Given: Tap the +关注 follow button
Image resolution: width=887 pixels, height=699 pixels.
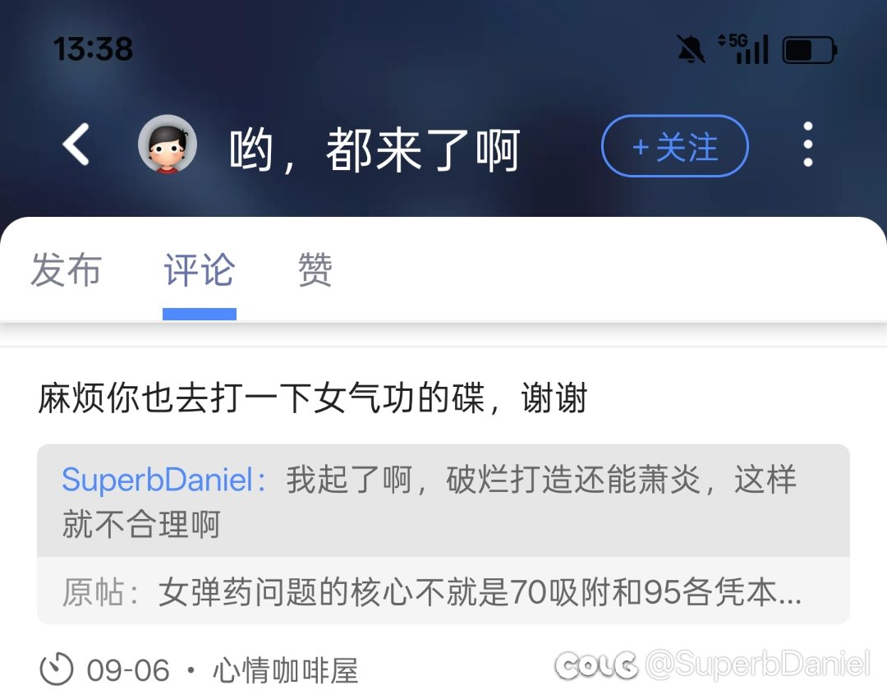Looking at the screenshot, I should 675,146.
